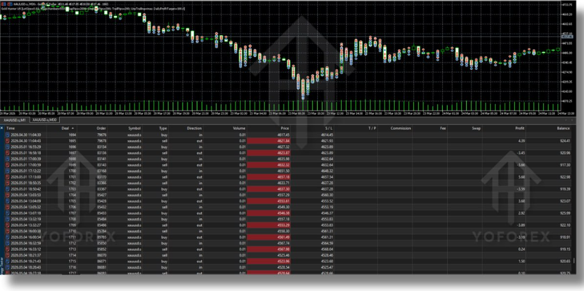Click the buy icon of deal 1703
584x291 pixels.
pos(7,189)
